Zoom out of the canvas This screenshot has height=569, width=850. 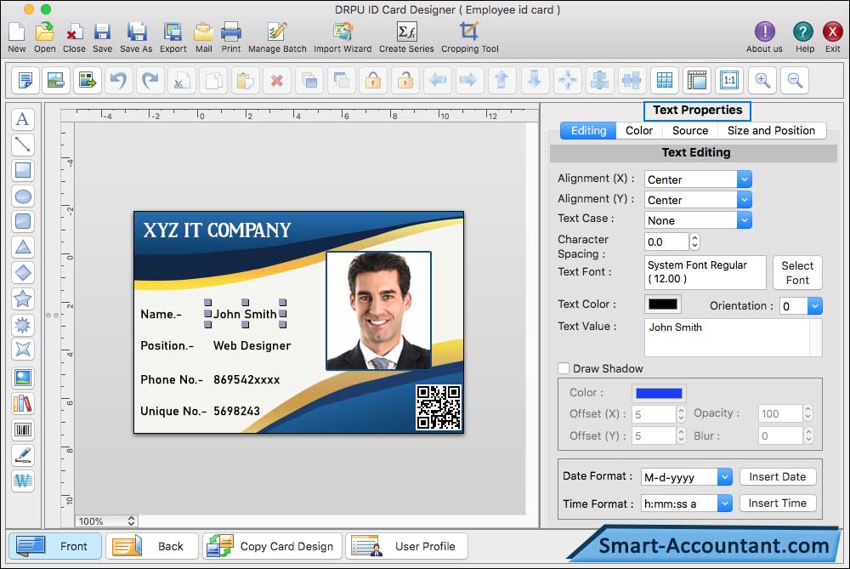(796, 80)
